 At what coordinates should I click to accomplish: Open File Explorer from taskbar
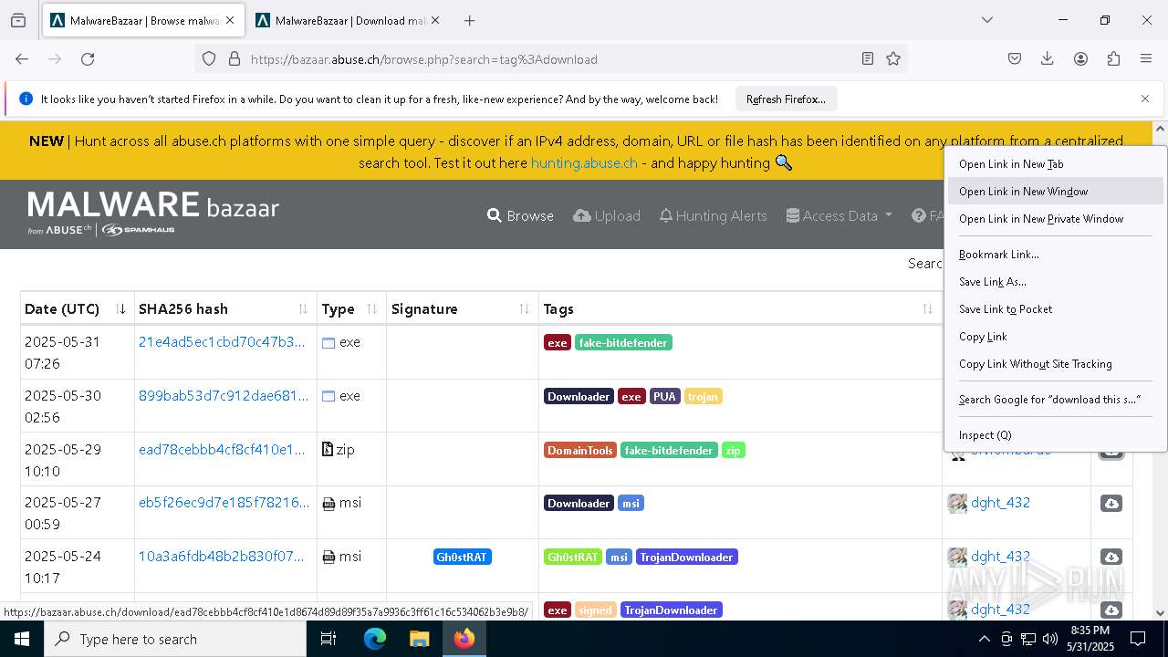point(419,639)
